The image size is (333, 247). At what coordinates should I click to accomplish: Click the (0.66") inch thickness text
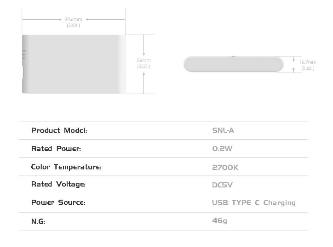[308, 68]
